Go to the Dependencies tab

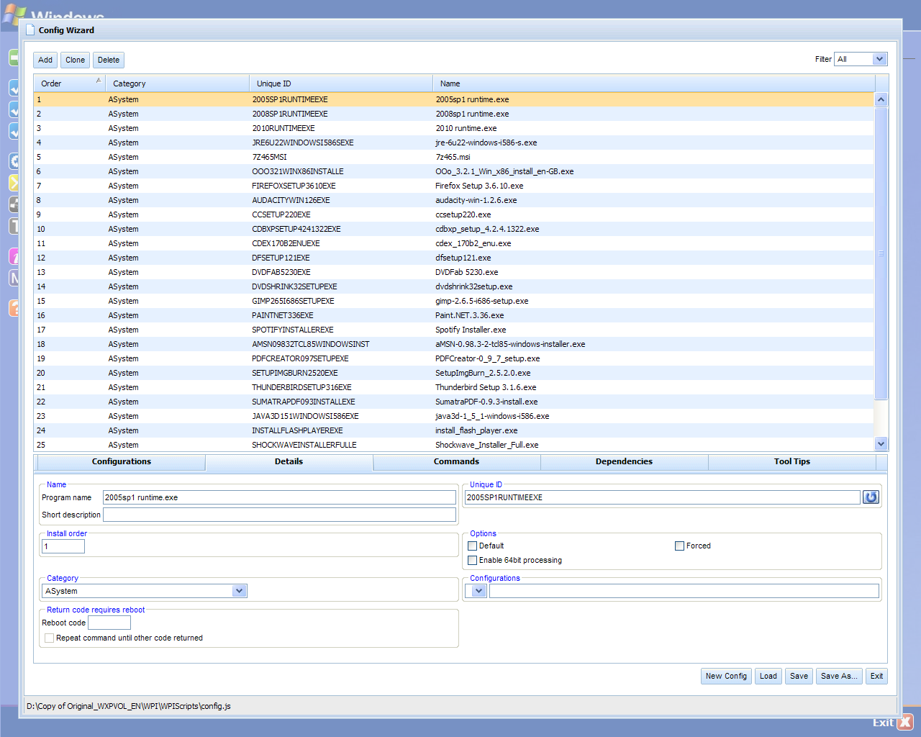(x=624, y=462)
